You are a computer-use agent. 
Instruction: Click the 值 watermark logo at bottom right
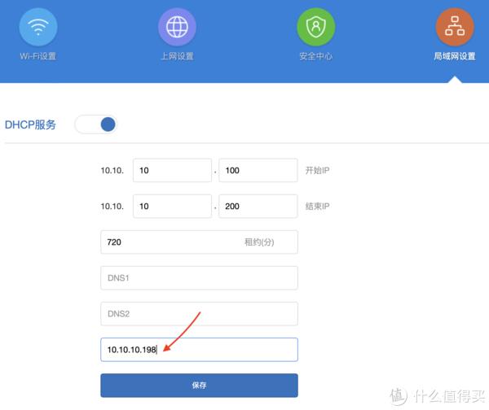point(400,395)
